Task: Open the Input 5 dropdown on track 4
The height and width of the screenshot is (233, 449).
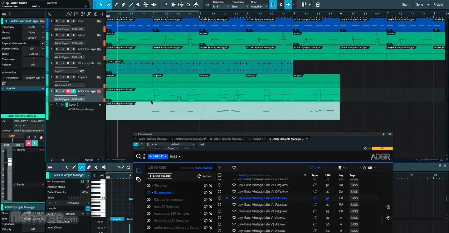Action: pyautogui.click(x=66, y=71)
